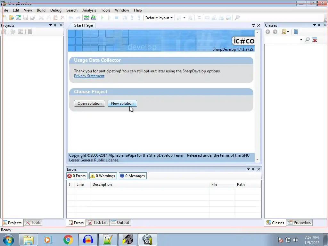
Task: Click the New file toolbar icon
Action: point(4,18)
